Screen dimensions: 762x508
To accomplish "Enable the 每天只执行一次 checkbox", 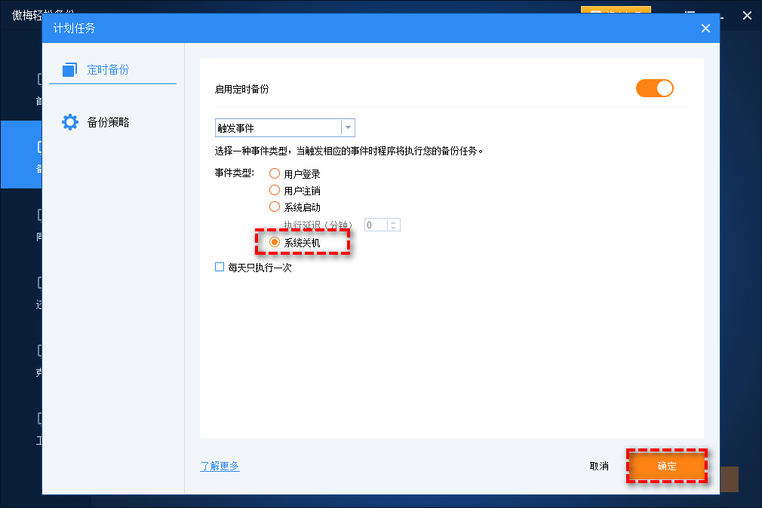I will pyautogui.click(x=220, y=267).
